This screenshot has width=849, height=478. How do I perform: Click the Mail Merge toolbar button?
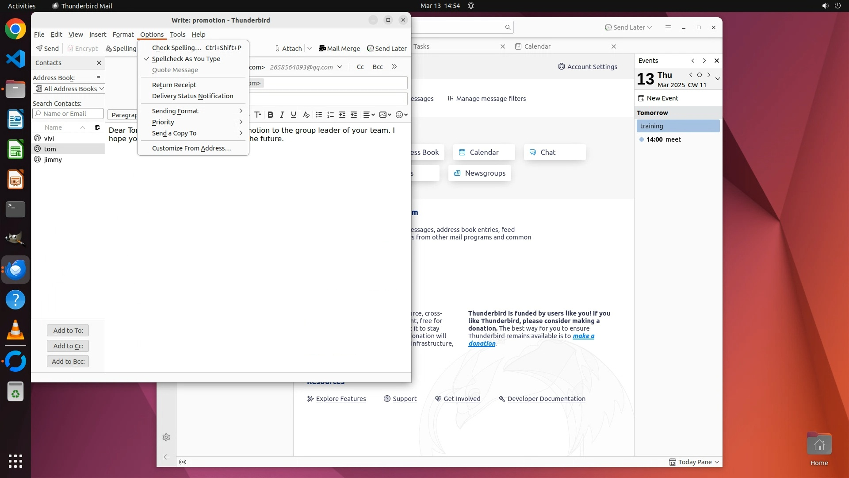tap(339, 49)
